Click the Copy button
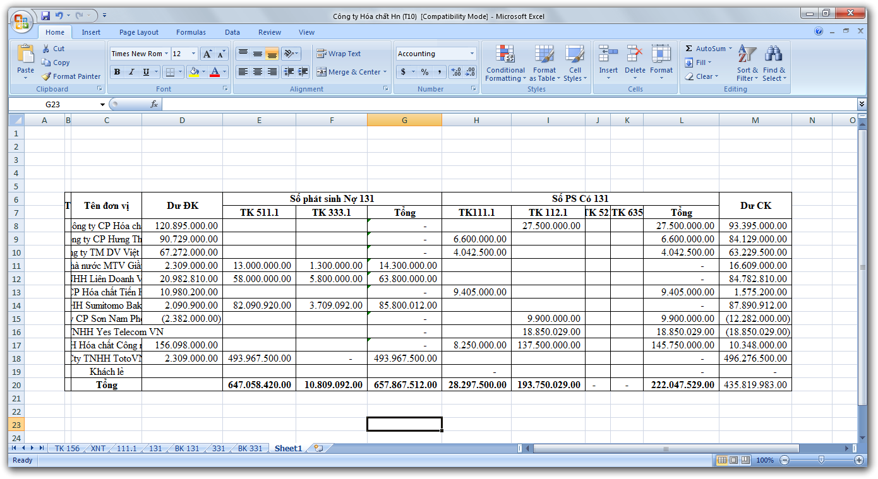Viewport: 878px width, 479px height. 56,62
